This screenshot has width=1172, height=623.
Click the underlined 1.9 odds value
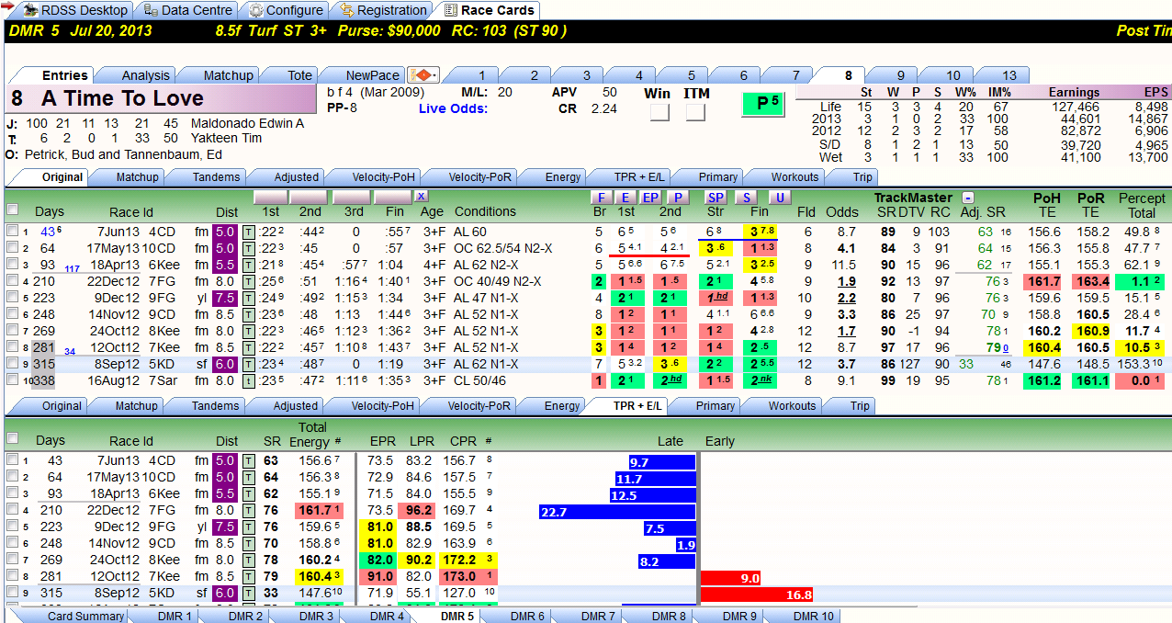click(847, 281)
